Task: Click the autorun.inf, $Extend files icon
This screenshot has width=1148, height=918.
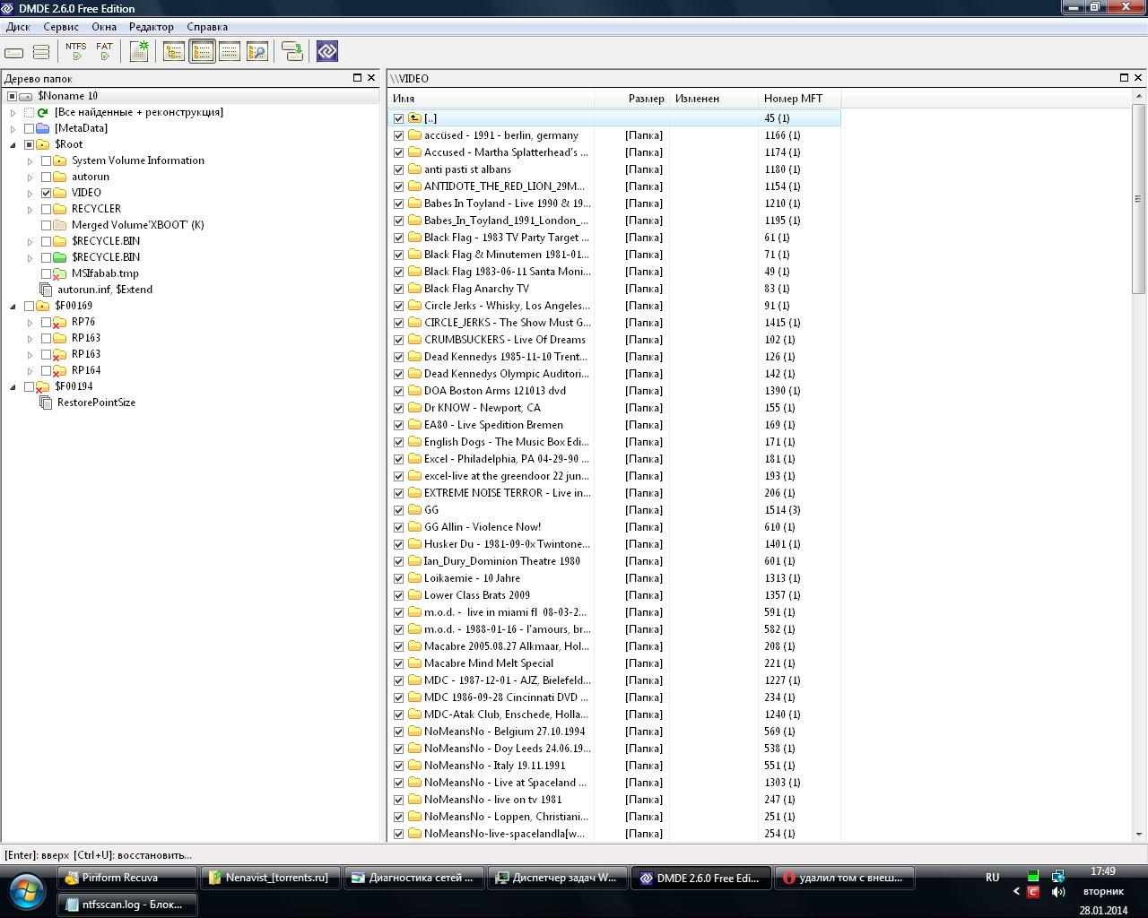Action: click(x=46, y=290)
